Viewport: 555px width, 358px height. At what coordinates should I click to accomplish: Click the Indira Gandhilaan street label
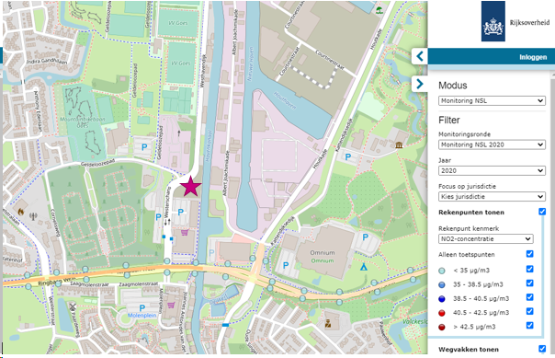pos(46,61)
